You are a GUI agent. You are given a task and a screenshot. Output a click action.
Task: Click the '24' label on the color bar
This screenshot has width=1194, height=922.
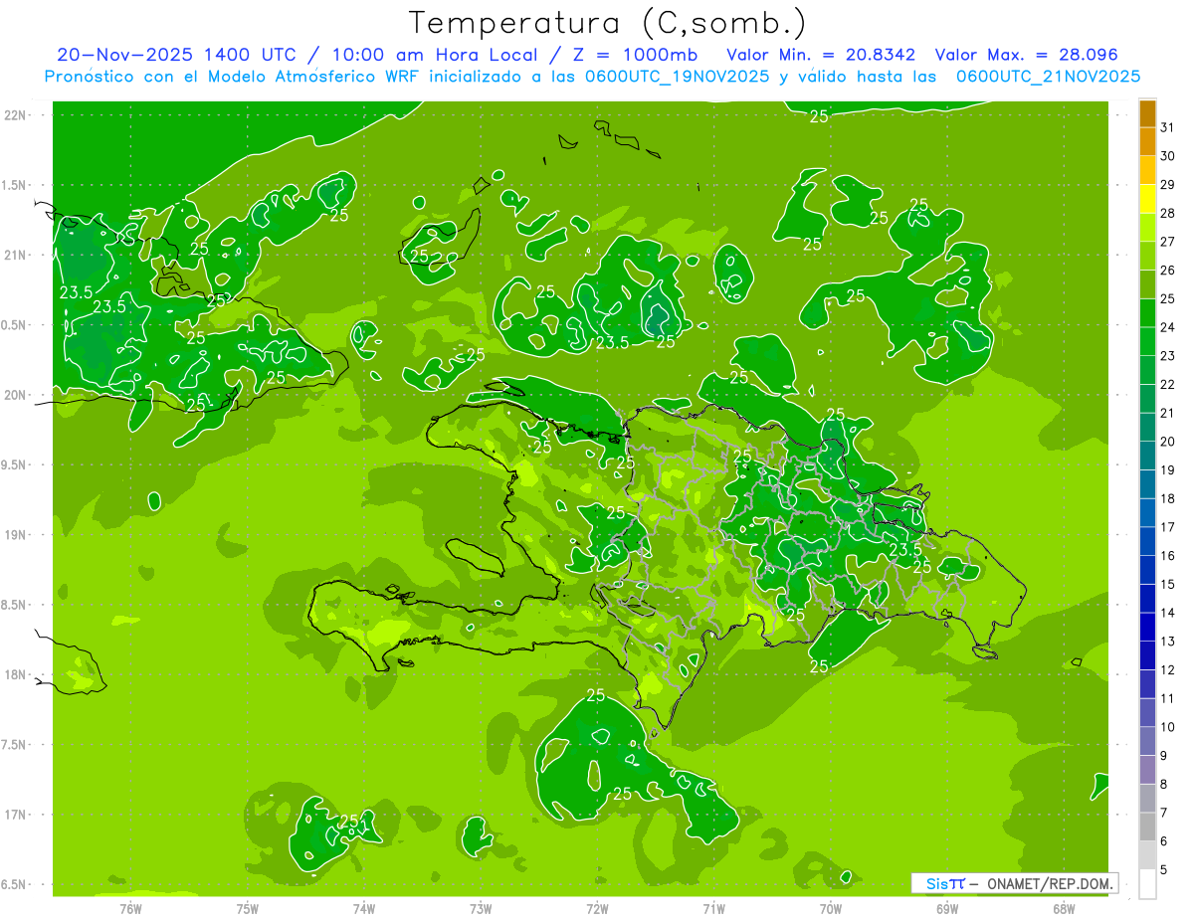pos(1168,327)
